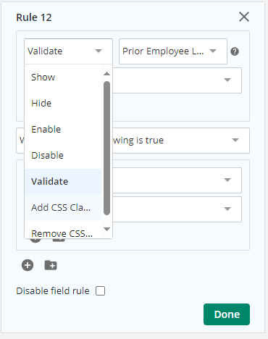Screen dimensions: 268x339
Task: Open the second condition operator dropdown
Action: point(177,209)
